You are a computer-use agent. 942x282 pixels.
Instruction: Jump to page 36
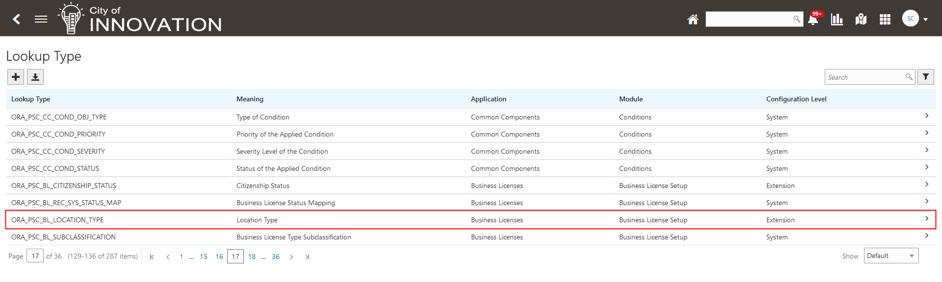pyautogui.click(x=276, y=257)
